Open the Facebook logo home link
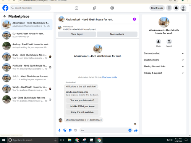This screenshot has height=143, width=191. 5,8
